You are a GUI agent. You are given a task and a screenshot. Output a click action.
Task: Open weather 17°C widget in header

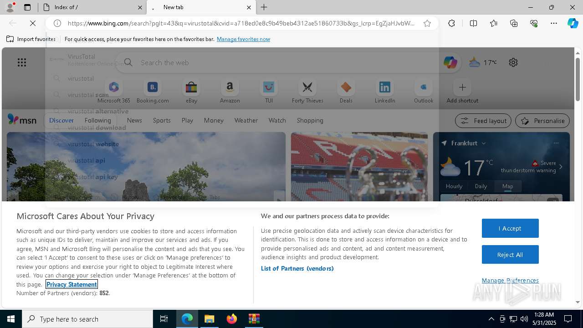coord(484,62)
